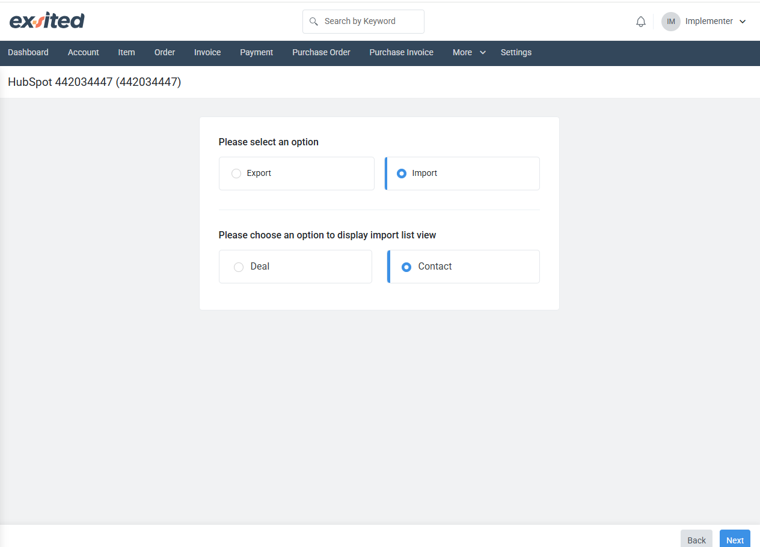760x547 pixels.
Task: Go to the Payment menu
Action: coord(257,52)
